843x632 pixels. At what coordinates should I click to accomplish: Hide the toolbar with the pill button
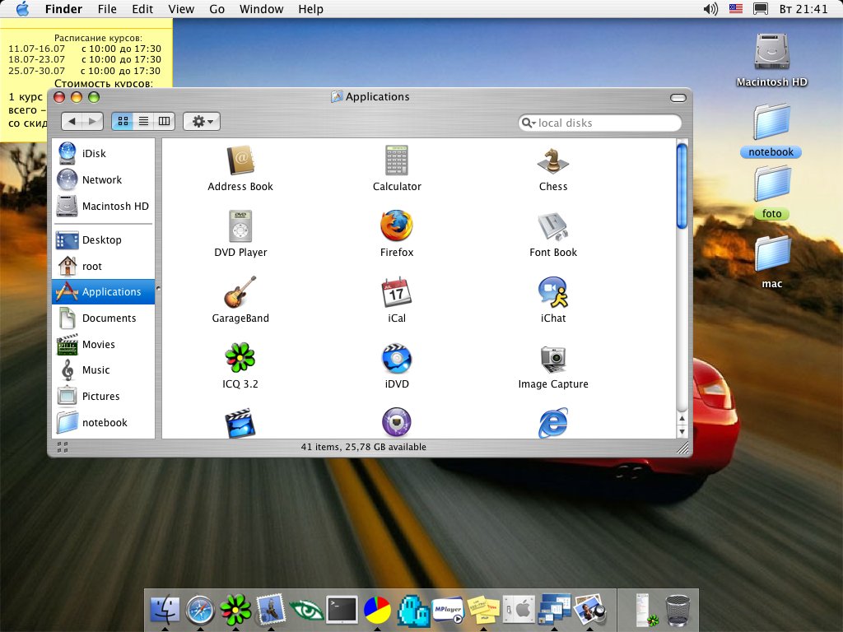pyautogui.click(x=678, y=98)
